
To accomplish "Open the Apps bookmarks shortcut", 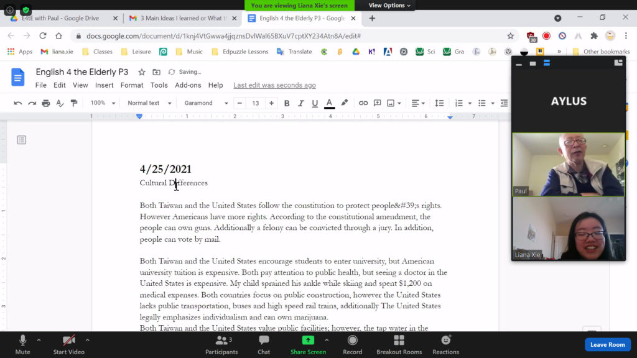I will click(x=20, y=52).
